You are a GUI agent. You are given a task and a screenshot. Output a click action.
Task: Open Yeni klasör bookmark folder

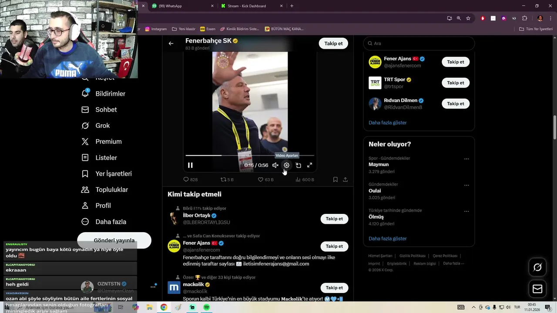184,29
